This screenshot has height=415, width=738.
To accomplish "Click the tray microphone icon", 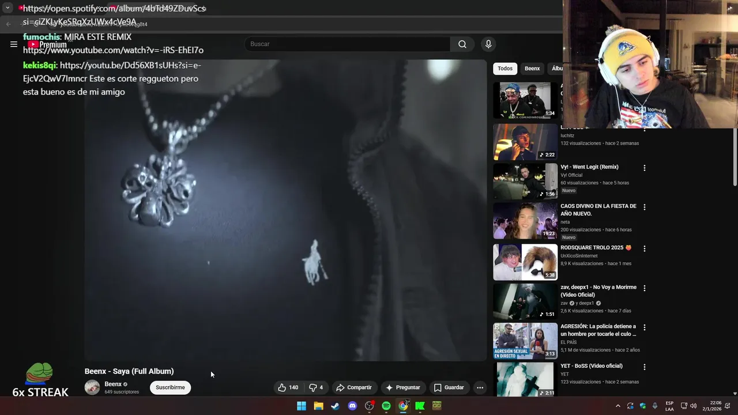I will tap(655, 406).
